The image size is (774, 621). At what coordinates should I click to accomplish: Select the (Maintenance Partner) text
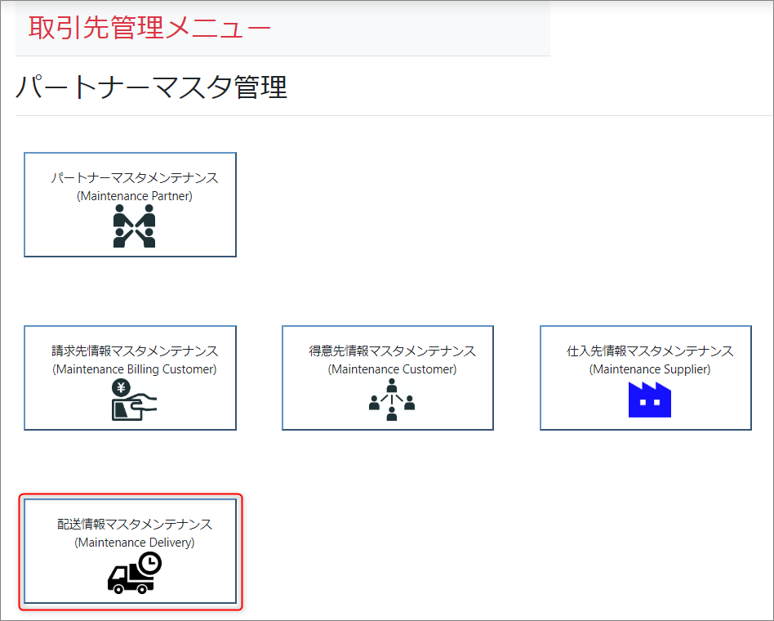[x=135, y=196]
